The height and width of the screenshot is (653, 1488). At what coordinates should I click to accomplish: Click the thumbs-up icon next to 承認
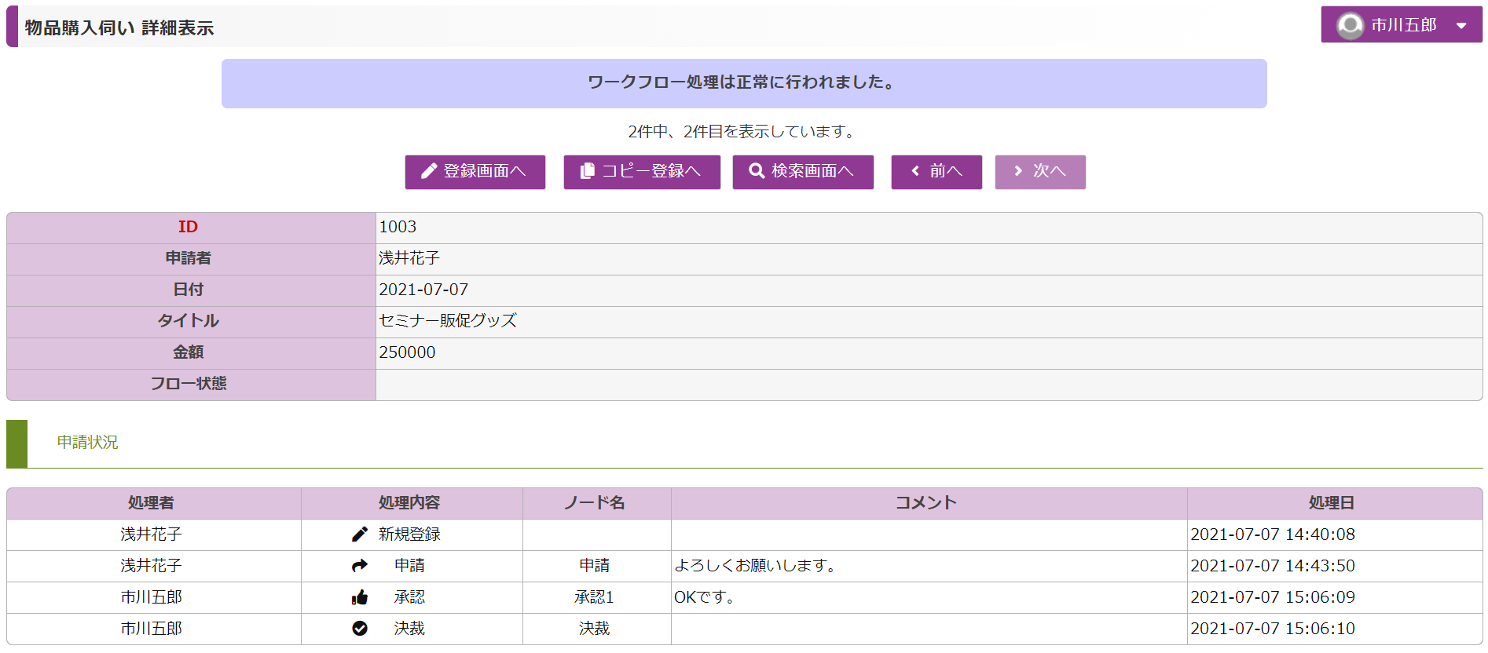pyautogui.click(x=360, y=597)
